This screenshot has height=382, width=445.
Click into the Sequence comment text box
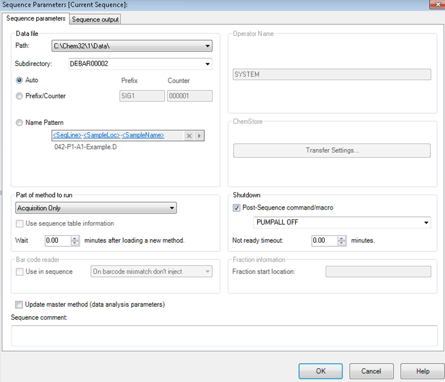(224, 335)
